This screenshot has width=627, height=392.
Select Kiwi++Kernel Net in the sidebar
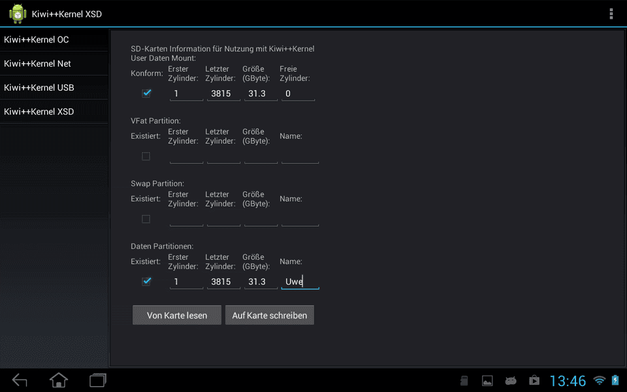click(x=54, y=63)
